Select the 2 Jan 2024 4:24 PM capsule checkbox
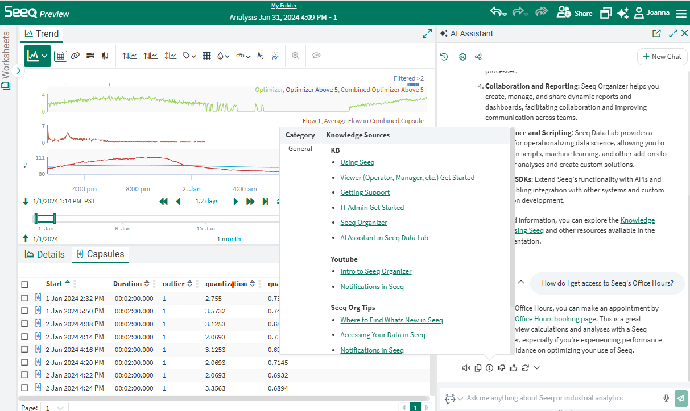Viewport: 690px width, 411px height. (24, 388)
